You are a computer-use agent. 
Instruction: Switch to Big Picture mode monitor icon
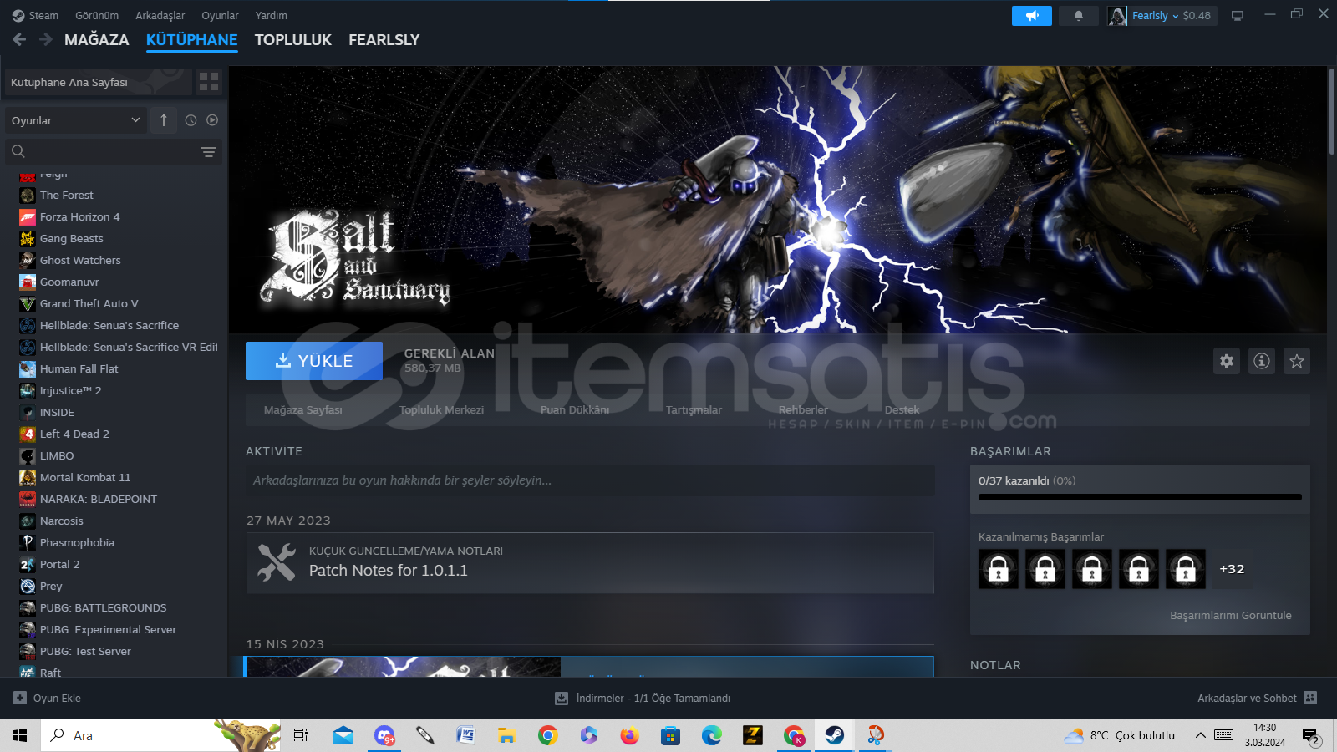point(1238,16)
